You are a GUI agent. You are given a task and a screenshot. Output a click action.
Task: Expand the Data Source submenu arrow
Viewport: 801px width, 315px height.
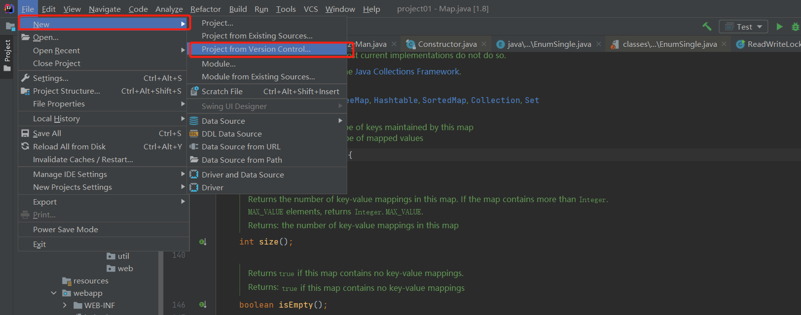click(x=340, y=121)
